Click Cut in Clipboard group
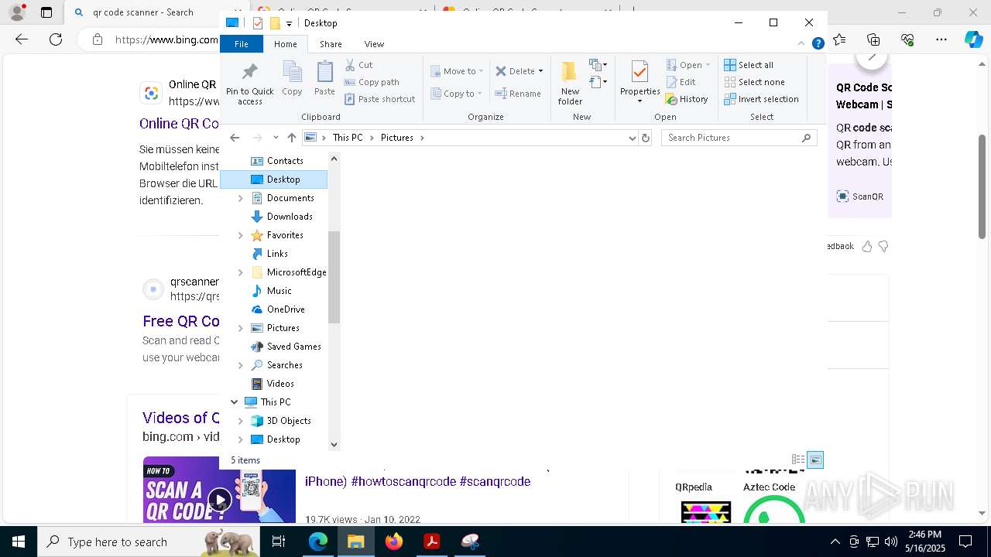The image size is (991, 557). tap(358, 65)
